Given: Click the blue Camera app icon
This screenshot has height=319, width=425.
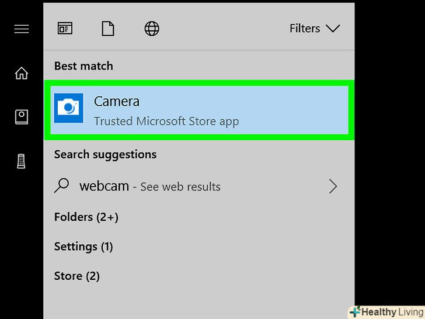Looking at the screenshot, I should [x=68, y=108].
